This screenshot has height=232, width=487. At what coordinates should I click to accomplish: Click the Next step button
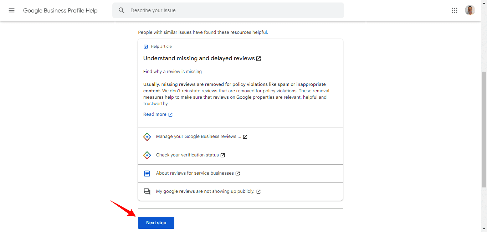pos(156,223)
